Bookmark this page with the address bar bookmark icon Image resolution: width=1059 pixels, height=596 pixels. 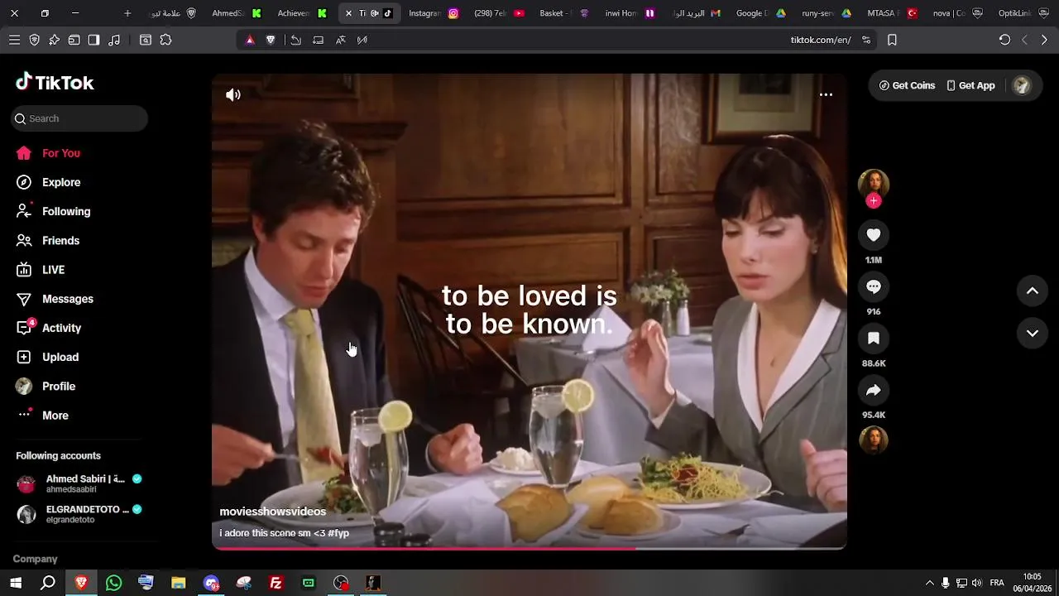pyautogui.click(x=892, y=40)
